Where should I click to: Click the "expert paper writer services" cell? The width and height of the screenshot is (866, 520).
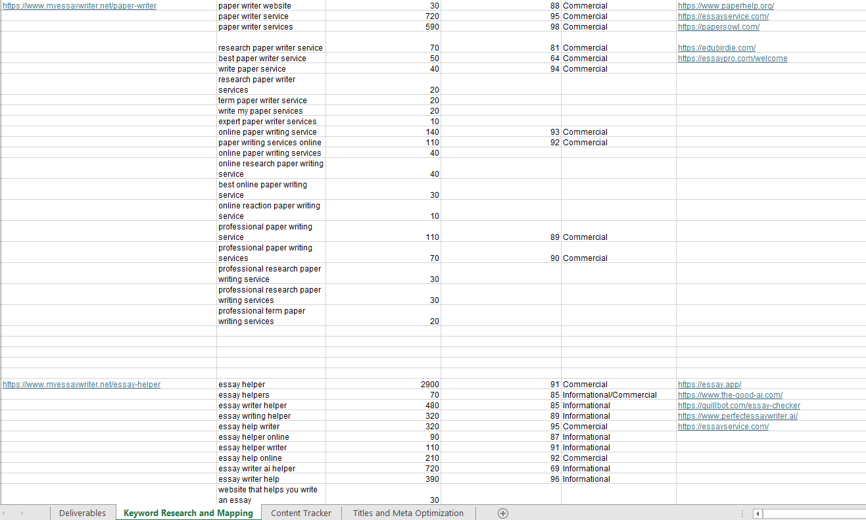coord(271,122)
